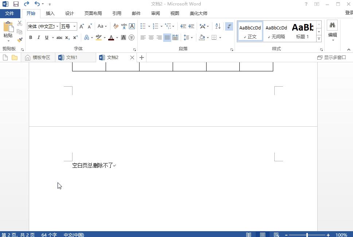Switch to the 插入 ribbon tab
This screenshot has height=237, width=353.
(50, 13)
